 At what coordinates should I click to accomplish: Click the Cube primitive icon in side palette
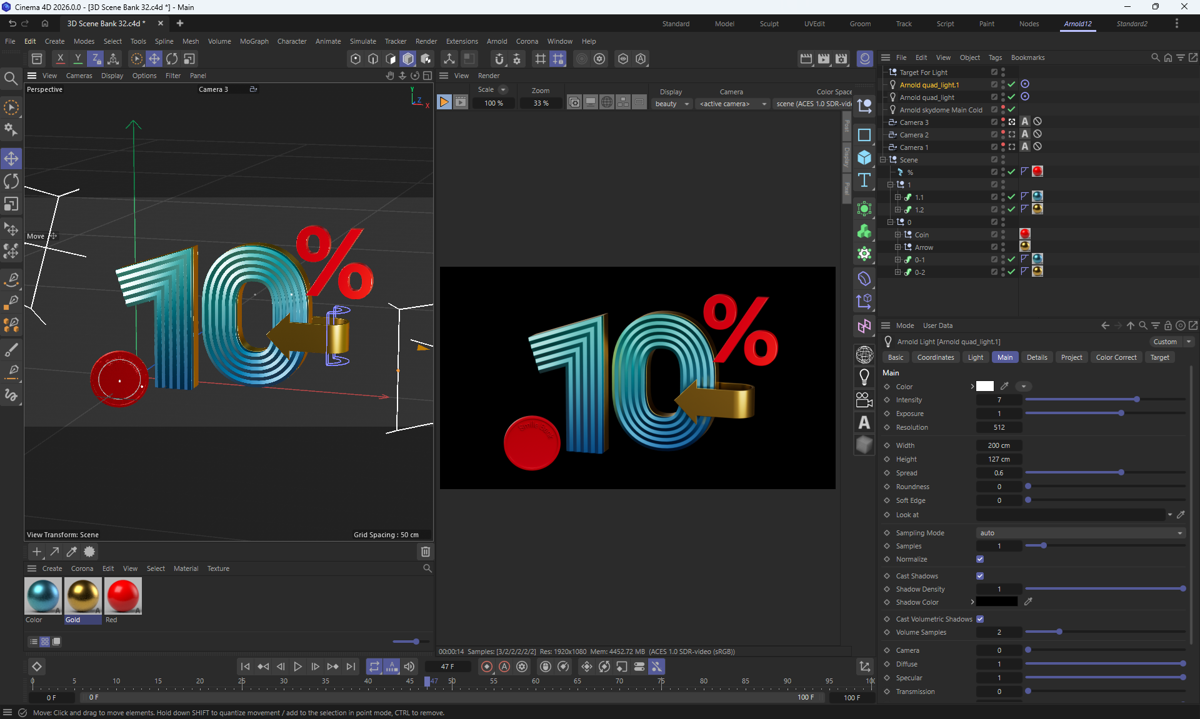864,157
